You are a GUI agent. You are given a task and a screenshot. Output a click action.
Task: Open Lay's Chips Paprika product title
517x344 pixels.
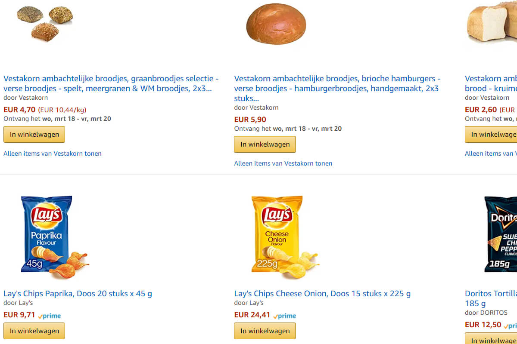pos(78,294)
